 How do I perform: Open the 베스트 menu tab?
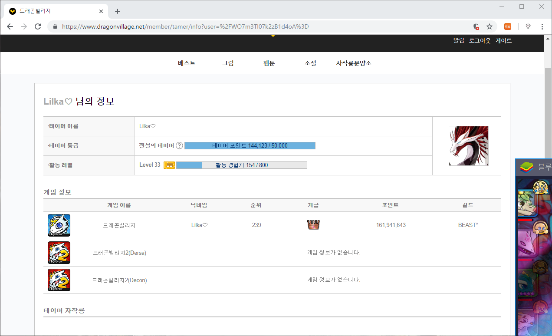click(x=187, y=63)
